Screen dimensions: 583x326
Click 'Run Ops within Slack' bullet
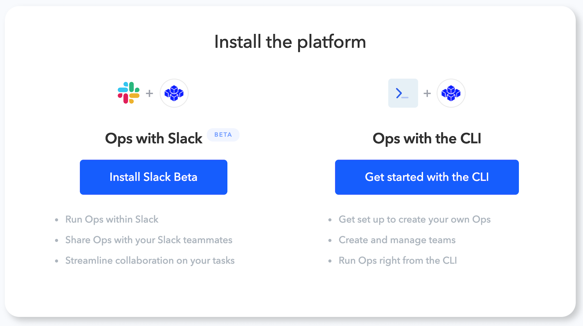coord(112,219)
